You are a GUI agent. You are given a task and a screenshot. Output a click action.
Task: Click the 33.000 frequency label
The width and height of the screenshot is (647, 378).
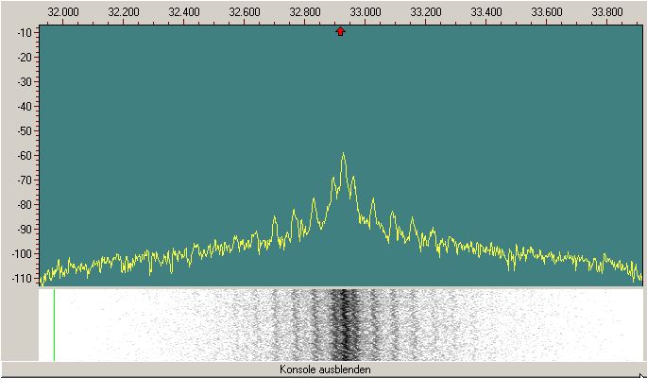click(366, 12)
